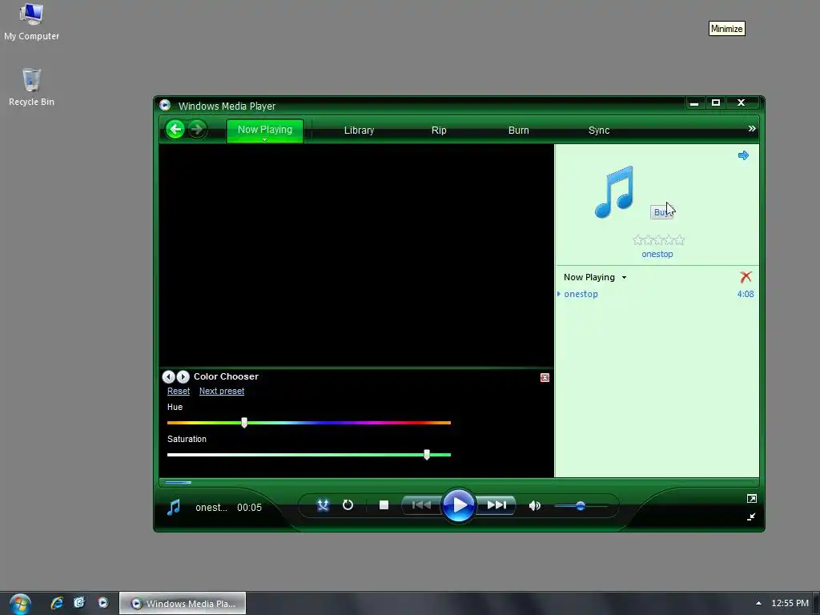Click the 4:08 duration of onestop
The width and height of the screenshot is (820, 615).
746,294
